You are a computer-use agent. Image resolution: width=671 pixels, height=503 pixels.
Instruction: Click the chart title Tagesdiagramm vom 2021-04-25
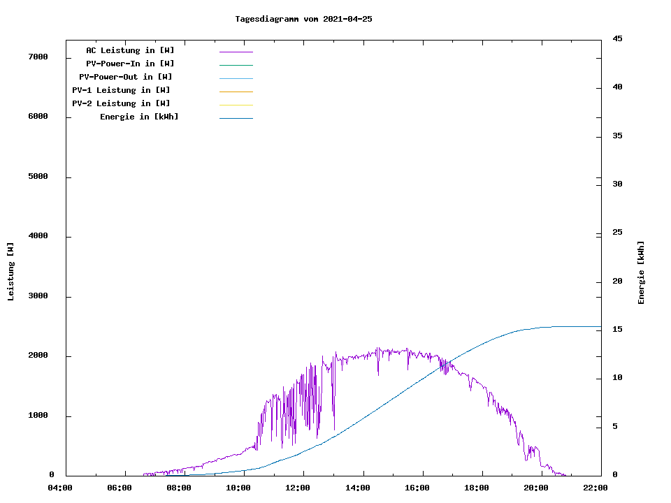(x=303, y=20)
